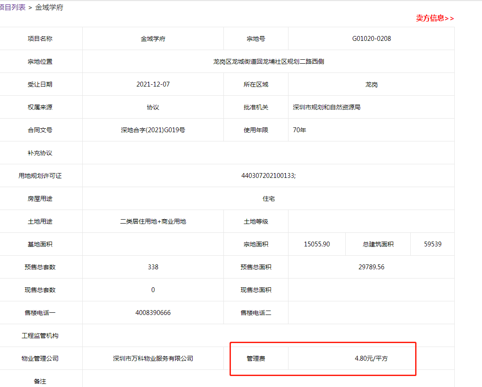Select the sales phone number 4008390666
The height and width of the screenshot is (387, 482).
153,313
